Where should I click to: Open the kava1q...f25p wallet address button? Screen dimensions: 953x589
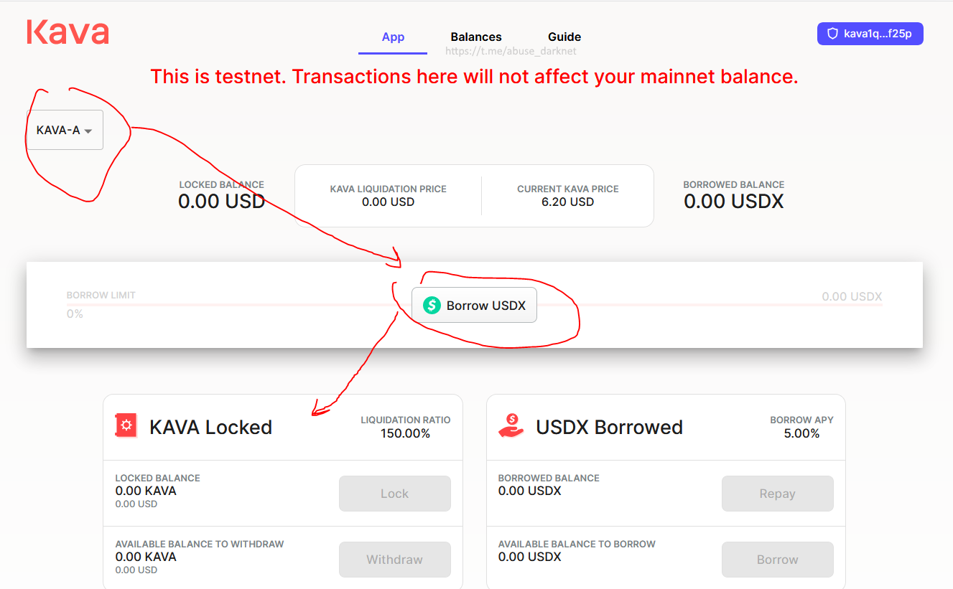click(870, 34)
